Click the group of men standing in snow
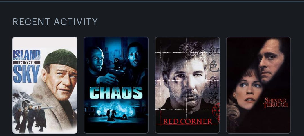The image size is (304, 136). click(31, 118)
